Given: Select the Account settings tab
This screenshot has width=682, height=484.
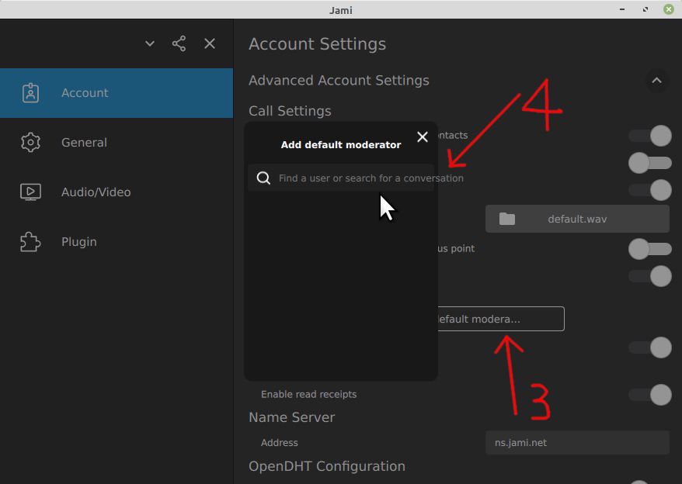Looking at the screenshot, I should pyautogui.click(x=117, y=93).
